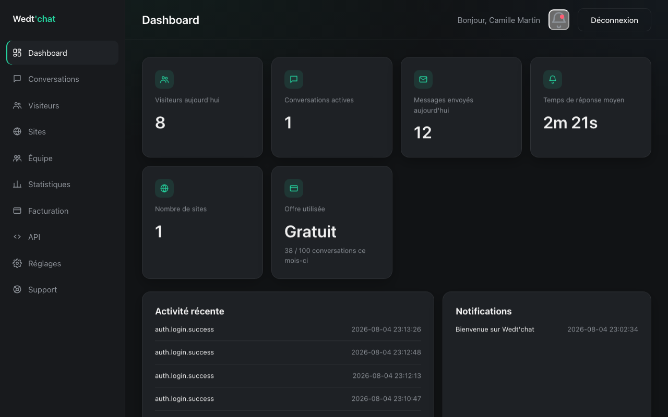Image resolution: width=668 pixels, height=417 pixels.
Task: Click the Offre utilisée label
Action: (x=305, y=209)
